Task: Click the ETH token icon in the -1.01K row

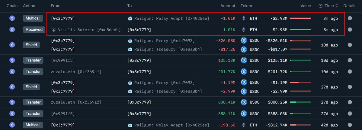Action: tap(244, 18)
